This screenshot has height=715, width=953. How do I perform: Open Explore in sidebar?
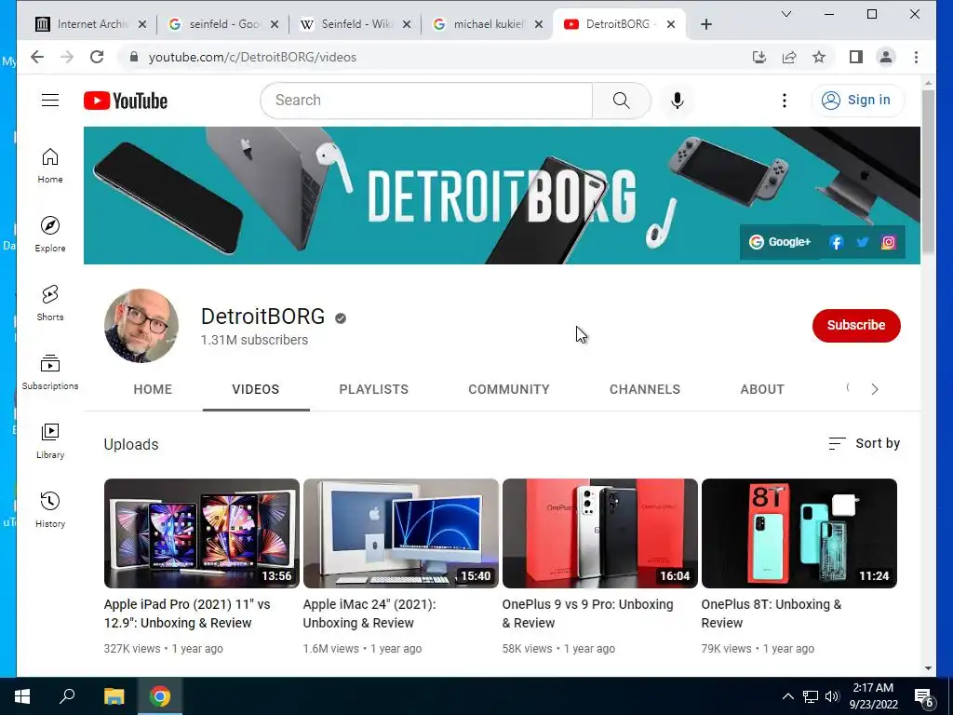[x=50, y=234]
